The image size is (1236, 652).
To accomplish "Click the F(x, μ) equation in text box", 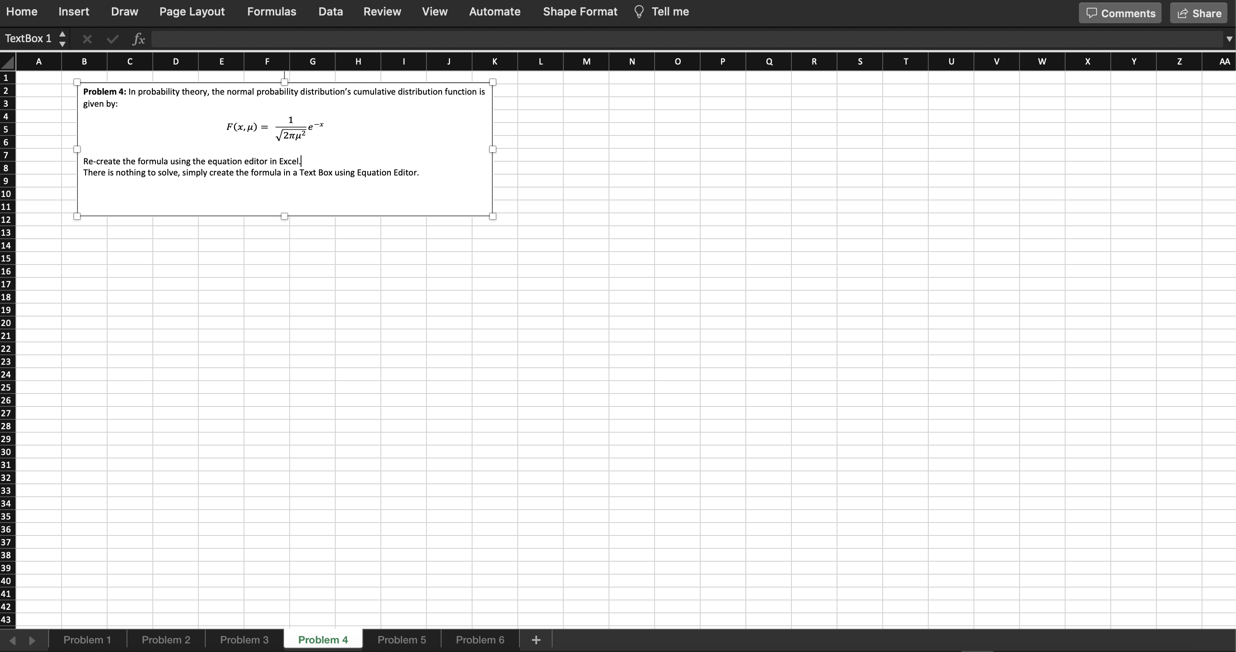I will [275, 128].
